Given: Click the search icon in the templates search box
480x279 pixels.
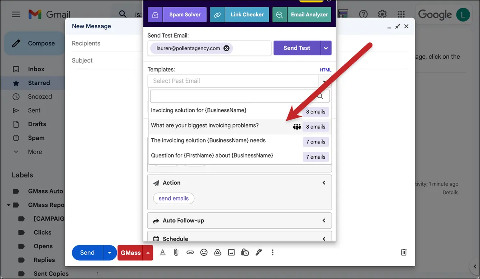Looking at the screenshot, I should (x=320, y=96).
